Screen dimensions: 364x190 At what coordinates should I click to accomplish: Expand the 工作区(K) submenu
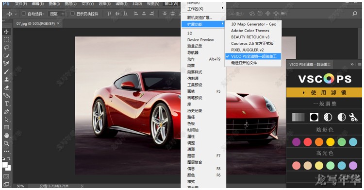coord(204,9)
